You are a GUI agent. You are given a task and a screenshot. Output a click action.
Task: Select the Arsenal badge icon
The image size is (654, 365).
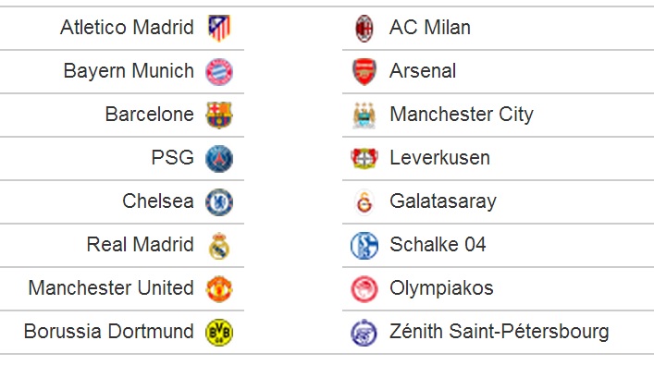click(x=364, y=72)
